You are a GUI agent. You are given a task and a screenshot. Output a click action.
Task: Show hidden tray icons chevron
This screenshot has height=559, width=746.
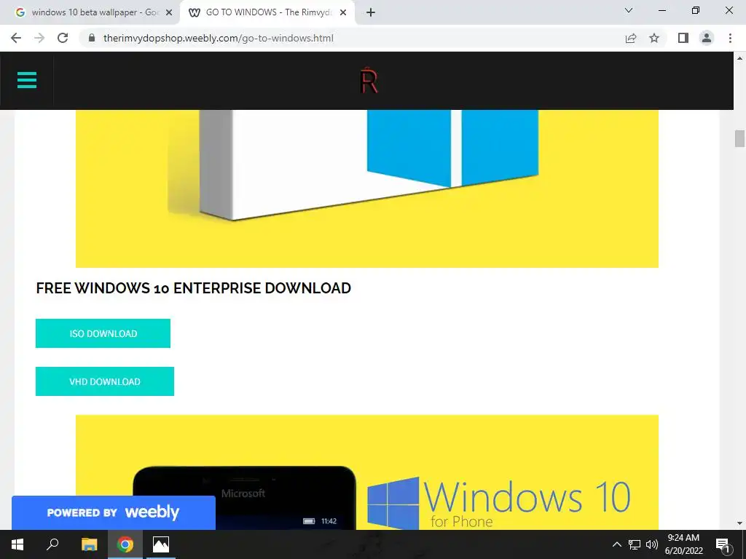point(616,544)
